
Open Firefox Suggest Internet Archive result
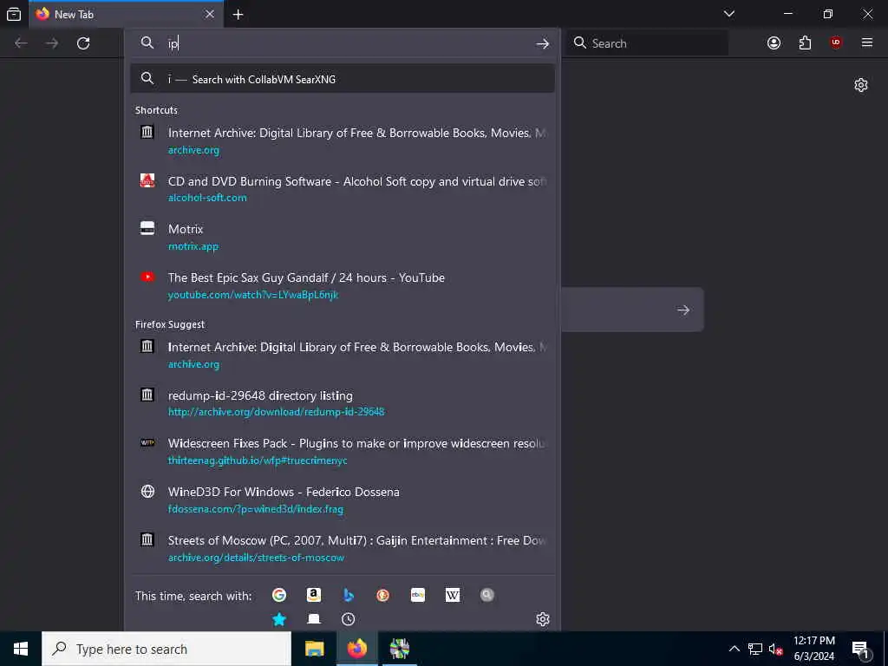[343, 355]
